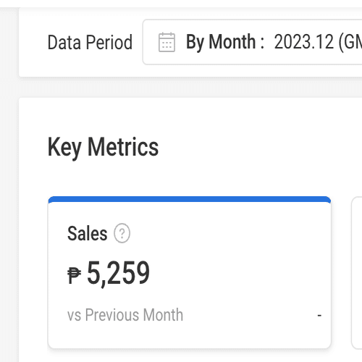Click the 'vs Previous Month' text
Image resolution: width=362 pixels, height=362 pixels.
[125, 315]
